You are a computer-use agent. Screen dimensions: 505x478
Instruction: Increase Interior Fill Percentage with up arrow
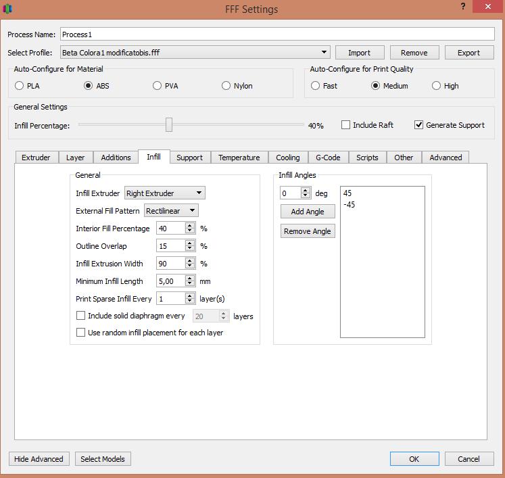tap(190, 225)
